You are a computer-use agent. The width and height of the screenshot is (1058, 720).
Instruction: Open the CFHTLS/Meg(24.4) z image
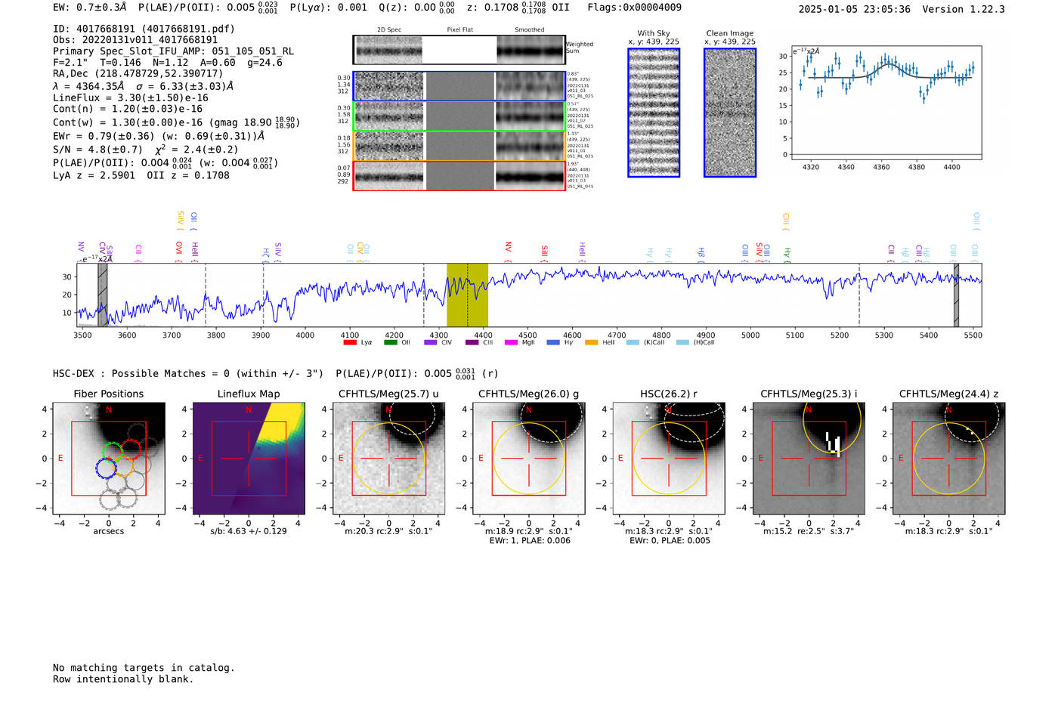pos(948,458)
